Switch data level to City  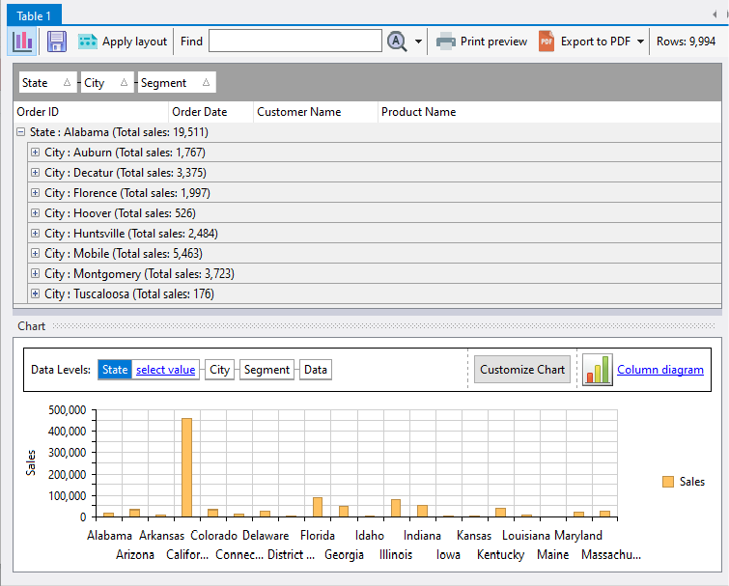pyautogui.click(x=220, y=370)
